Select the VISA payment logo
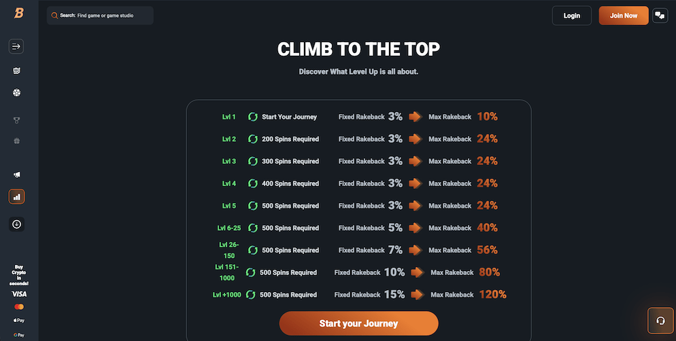 pyautogui.click(x=19, y=294)
